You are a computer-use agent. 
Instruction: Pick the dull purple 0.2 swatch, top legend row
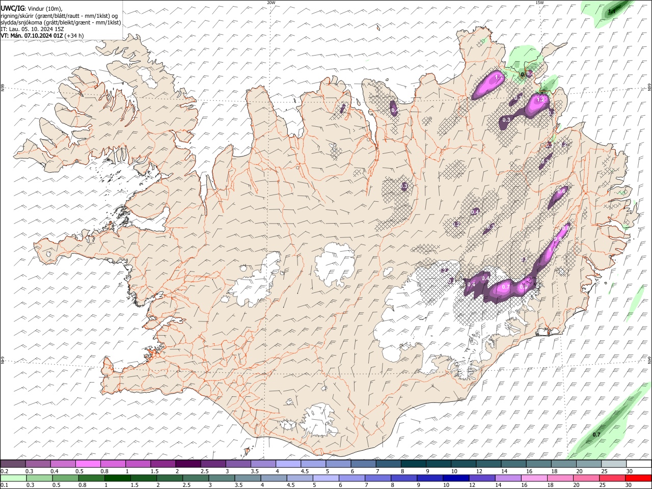pyautogui.click(x=13, y=464)
